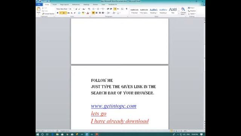Screen dimensions: 241x136
Task: Click the Replace button
Action: tap(192, 11)
